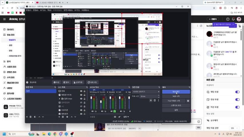244x137 pixels.
Task: Open 필터 for the selected source
Action: pyautogui.click(x=66, y=82)
